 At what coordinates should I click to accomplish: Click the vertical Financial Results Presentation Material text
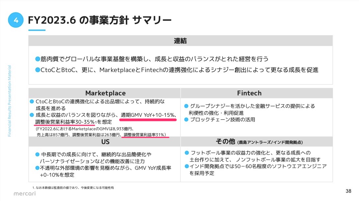[x=9, y=101]
